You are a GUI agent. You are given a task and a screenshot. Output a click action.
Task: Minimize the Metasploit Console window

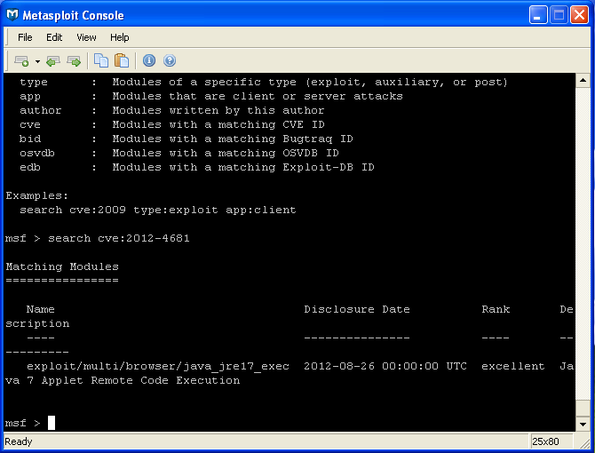pos(538,15)
